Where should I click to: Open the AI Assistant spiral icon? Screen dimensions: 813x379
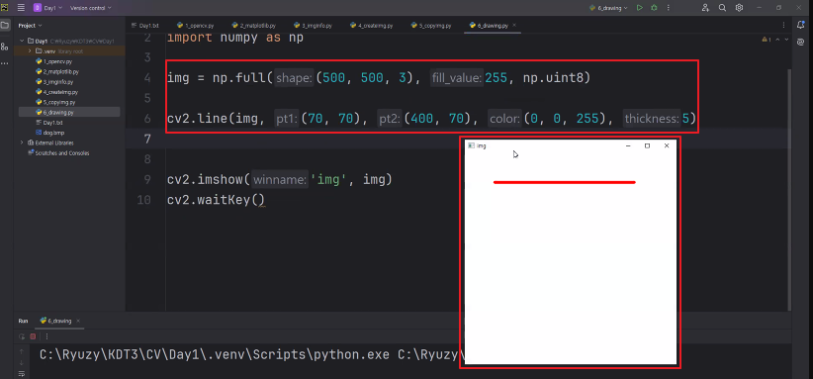[801, 42]
